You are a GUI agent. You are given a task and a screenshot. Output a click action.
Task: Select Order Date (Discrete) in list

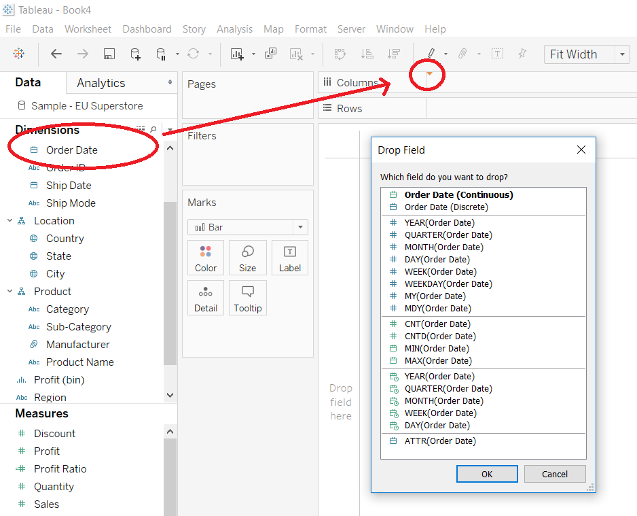pyautogui.click(x=445, y=207)
